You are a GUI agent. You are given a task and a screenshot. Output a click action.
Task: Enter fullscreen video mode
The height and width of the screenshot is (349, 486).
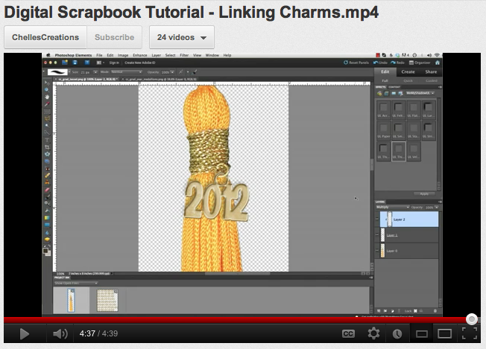click(x=470, y=333)
